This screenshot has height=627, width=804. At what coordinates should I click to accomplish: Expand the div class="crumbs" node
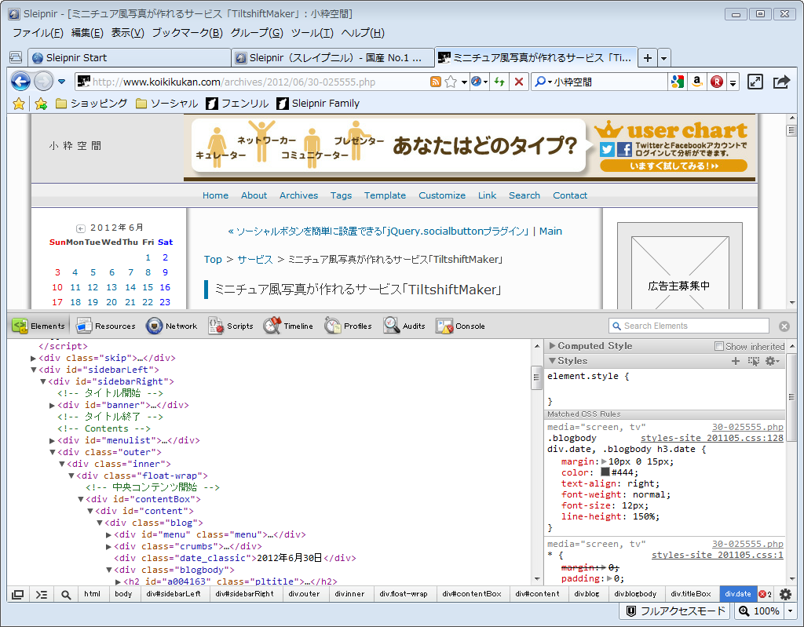point(108,546)
